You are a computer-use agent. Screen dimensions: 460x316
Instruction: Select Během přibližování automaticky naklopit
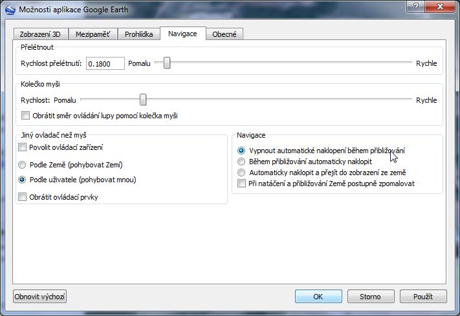pyautogui.click(x=241, y=162)
